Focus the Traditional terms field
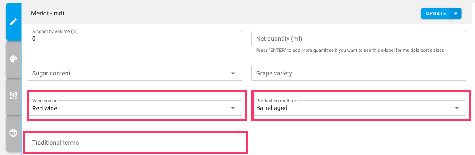Viewport: 475px width, 155px height. coord(133,143)
